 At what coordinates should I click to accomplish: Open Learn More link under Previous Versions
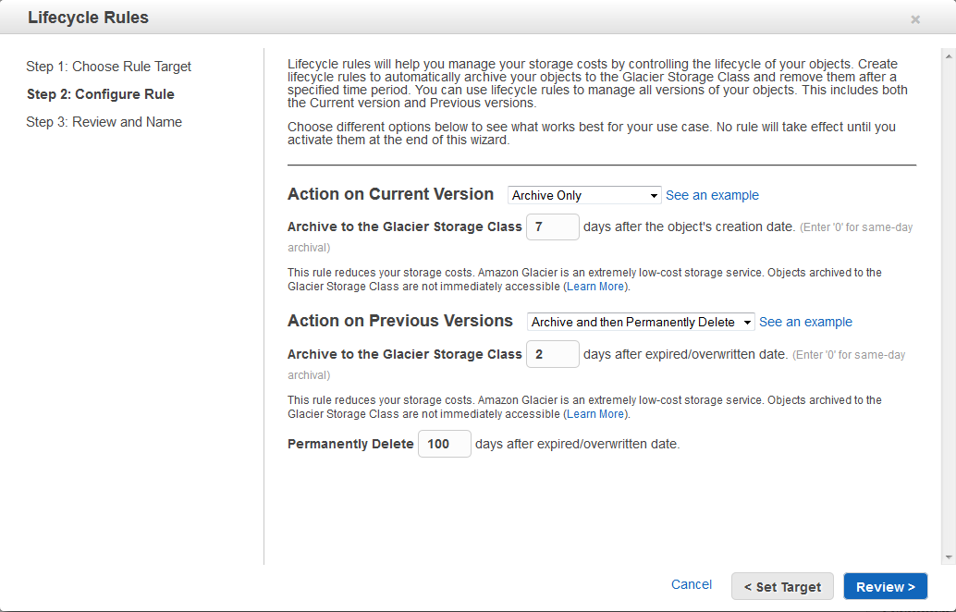pos(595,414)
